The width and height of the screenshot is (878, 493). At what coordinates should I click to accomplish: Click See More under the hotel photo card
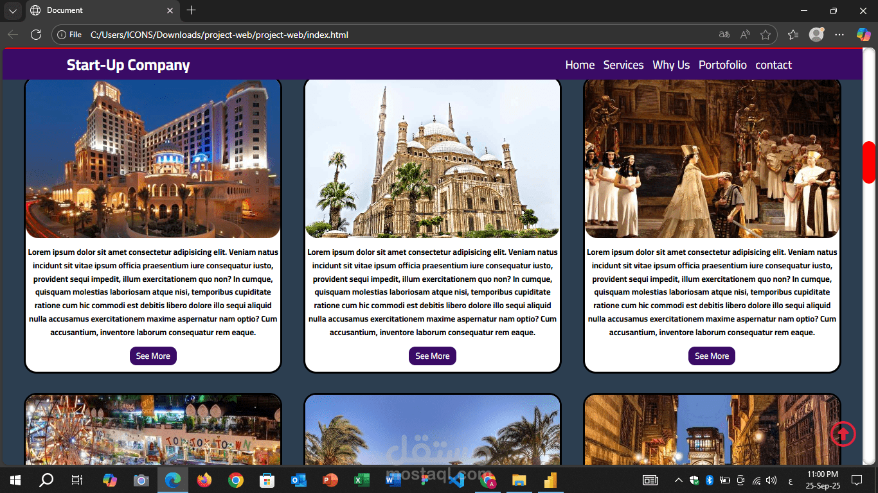click(153, 356)
